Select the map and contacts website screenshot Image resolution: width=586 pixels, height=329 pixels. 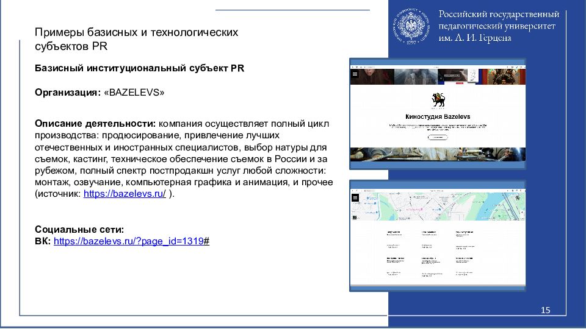[x=438, y=236]
